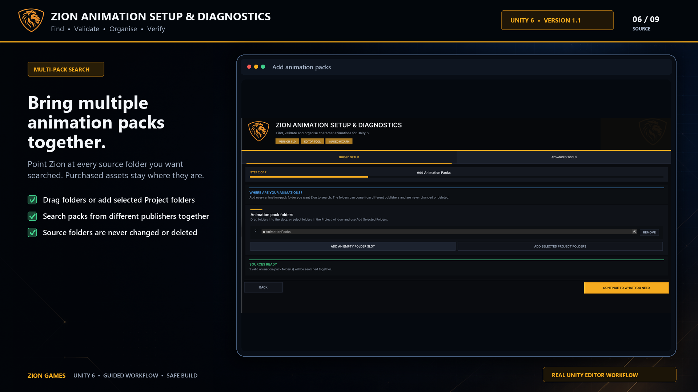Open the Advanced Tools tab

click(564, 157)
